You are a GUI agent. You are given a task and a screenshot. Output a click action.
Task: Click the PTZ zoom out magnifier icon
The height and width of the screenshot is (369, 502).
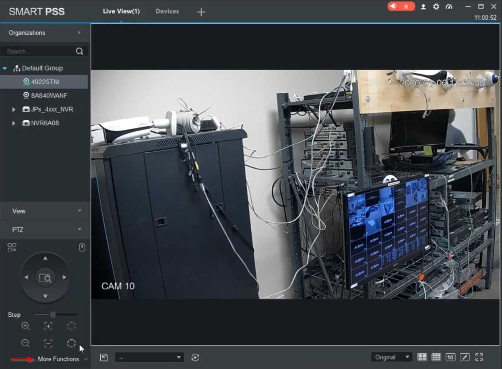pyautogui.click(x=25, y=343)
